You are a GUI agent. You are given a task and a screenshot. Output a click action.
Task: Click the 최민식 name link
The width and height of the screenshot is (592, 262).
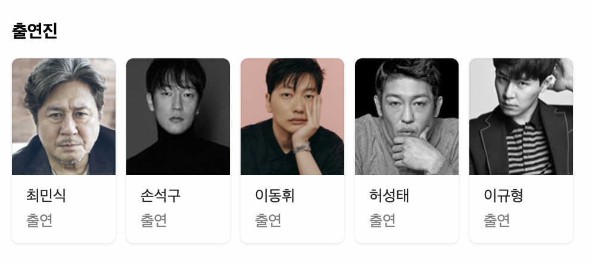pos(46,195)
